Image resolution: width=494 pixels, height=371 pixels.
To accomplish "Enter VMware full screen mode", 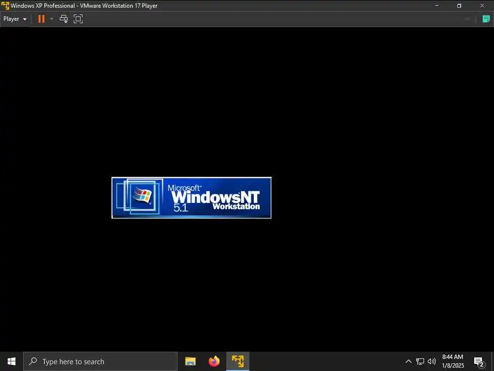I will (78, 19).
